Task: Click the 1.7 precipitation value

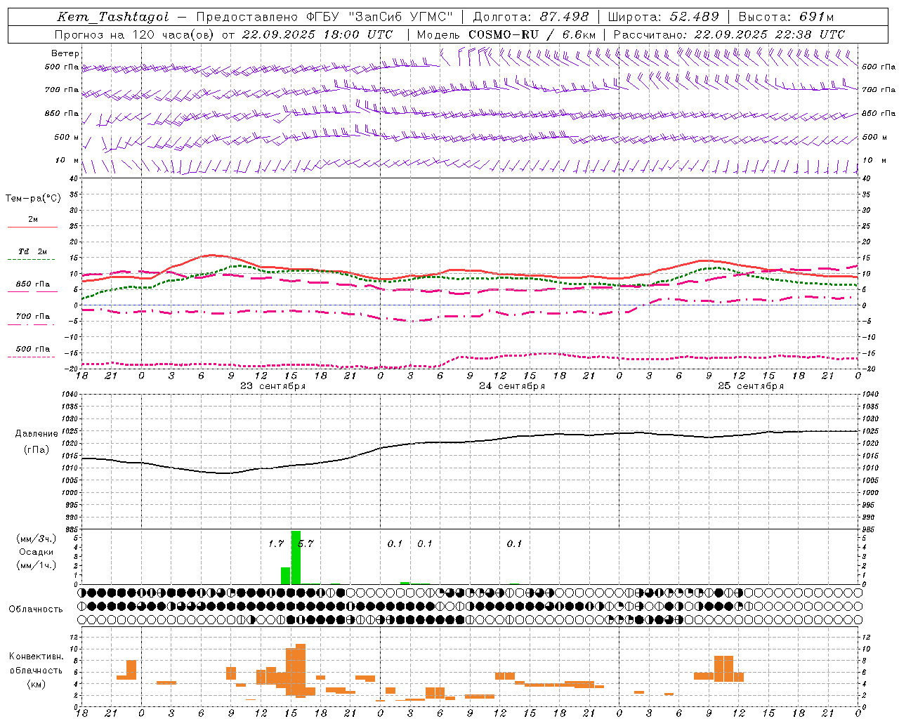Action: click(x=276, y=543)
